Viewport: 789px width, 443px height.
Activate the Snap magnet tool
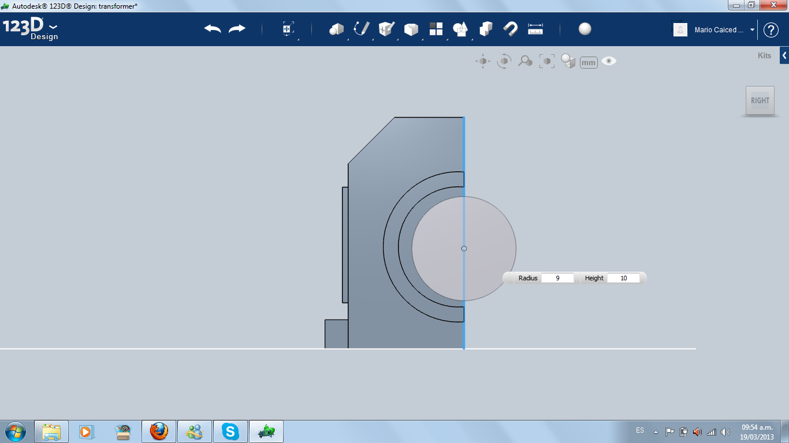click(x=511, y=29)
